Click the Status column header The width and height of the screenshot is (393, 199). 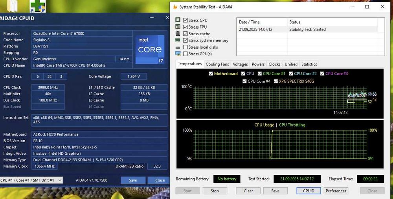tap(332, 22)
